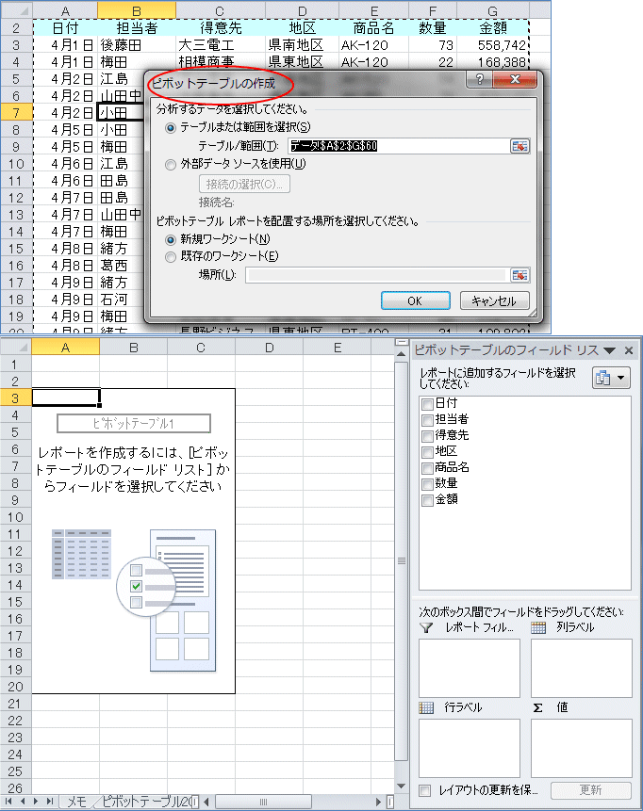Screen dimensions: 643x811
Task: Check the 金額 field checkbox
Action: [427, 501]
